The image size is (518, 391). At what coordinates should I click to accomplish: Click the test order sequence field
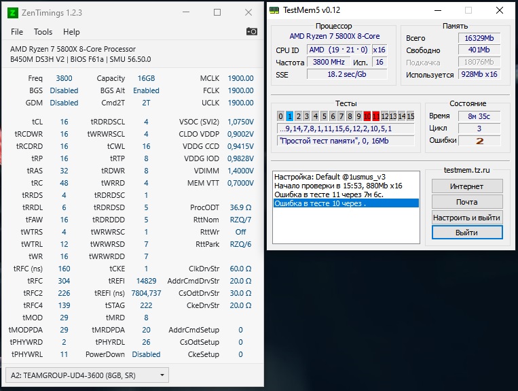click(x=346, y=129)
